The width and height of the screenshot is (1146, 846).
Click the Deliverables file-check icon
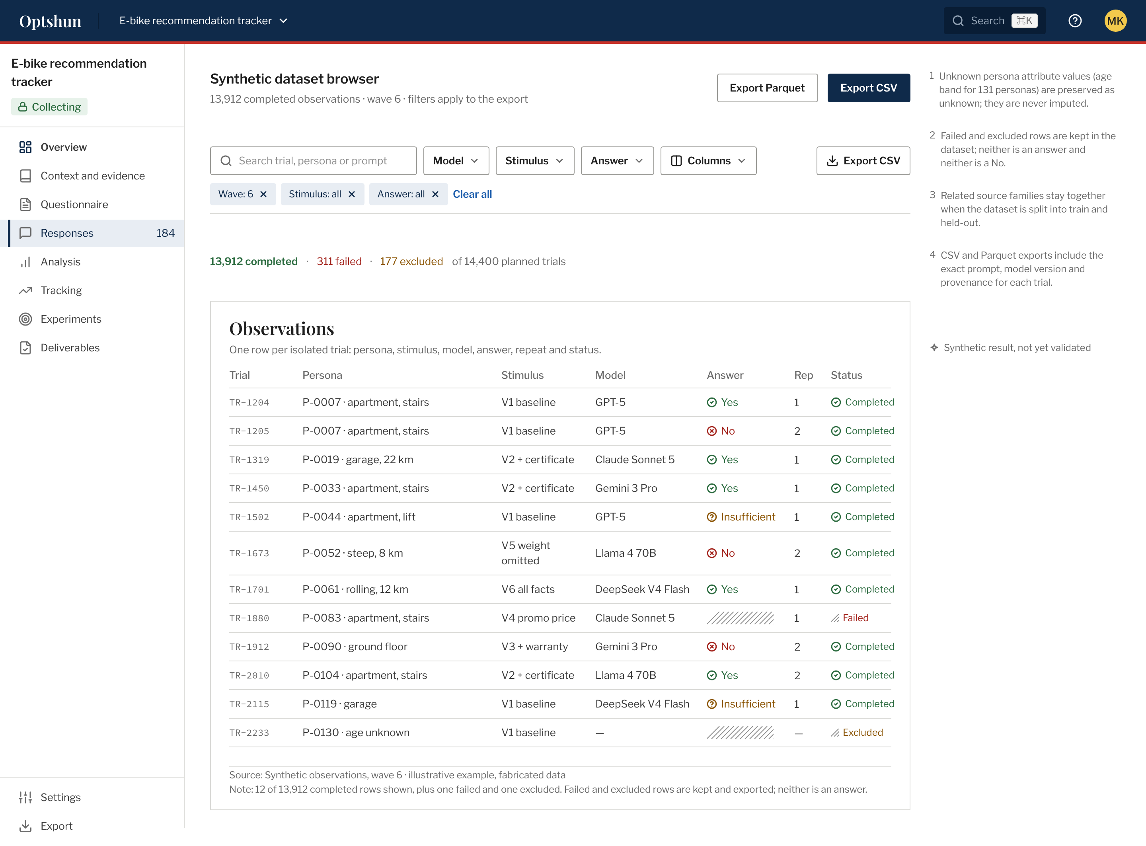pos(25,348)
